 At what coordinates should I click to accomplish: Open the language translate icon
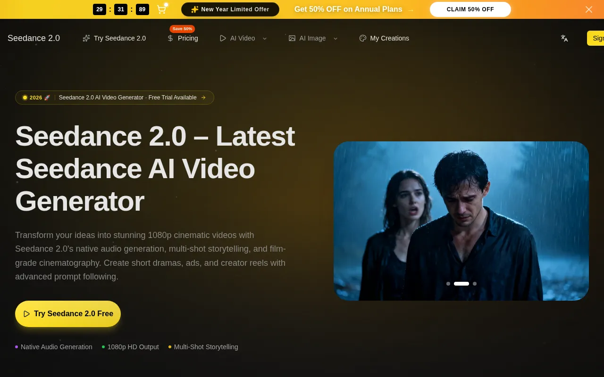[564, 38]
